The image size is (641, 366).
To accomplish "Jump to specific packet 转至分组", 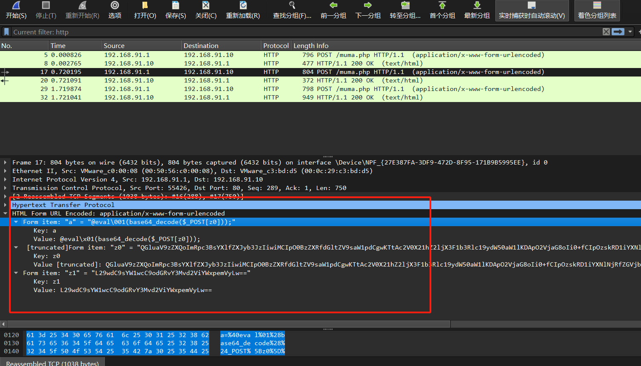I will click(x=405, y=10).
